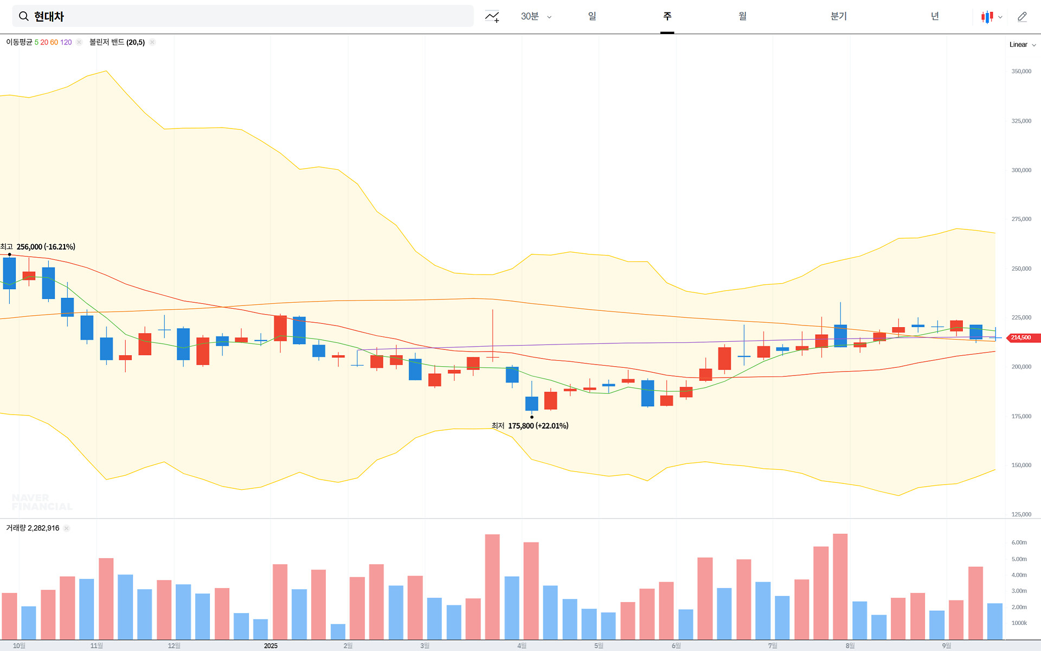Remove the 볼린저 밴드 indicator

click(x=152, y=42)
